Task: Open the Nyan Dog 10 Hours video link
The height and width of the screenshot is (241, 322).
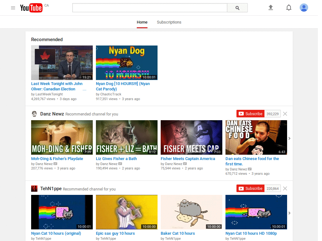Action: (x=123, y=86)
